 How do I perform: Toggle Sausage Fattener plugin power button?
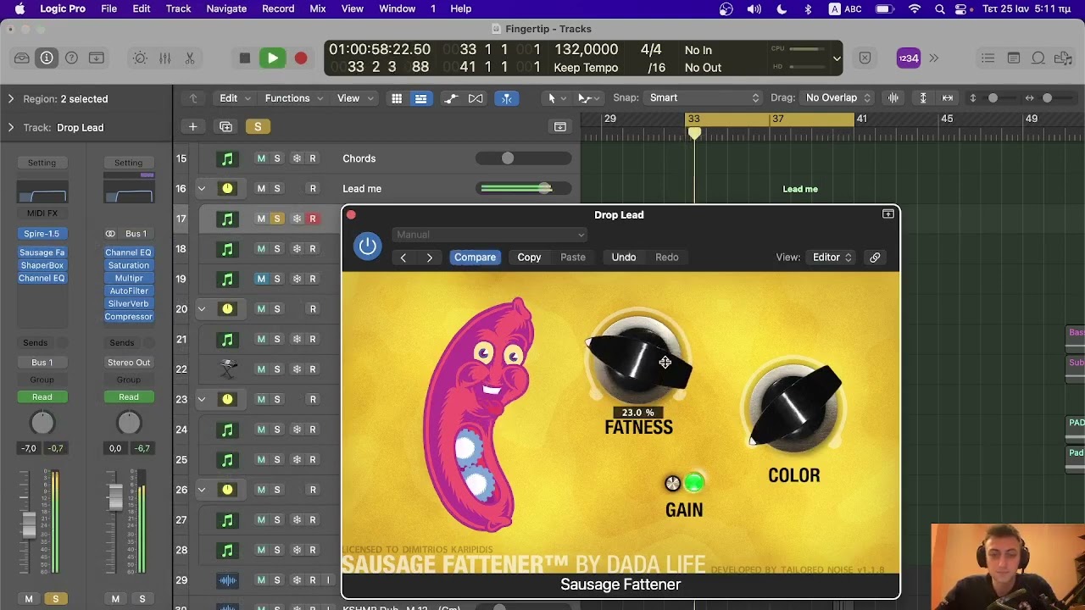368,247
